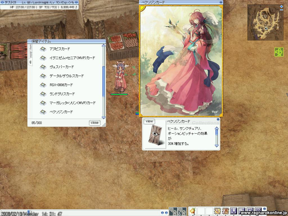The height and width of the screenshot is (216, 288).
Task: Close the hotkey skill bar
Action: [264, 209]
